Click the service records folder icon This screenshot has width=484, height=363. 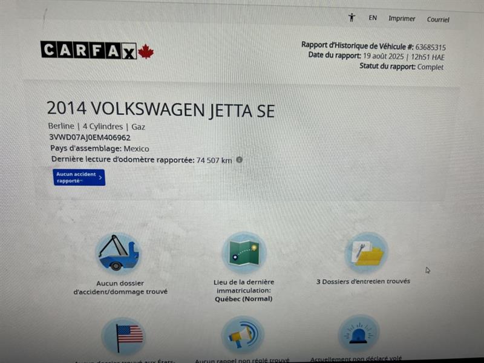pyautogui.click(x=366, y=252)
